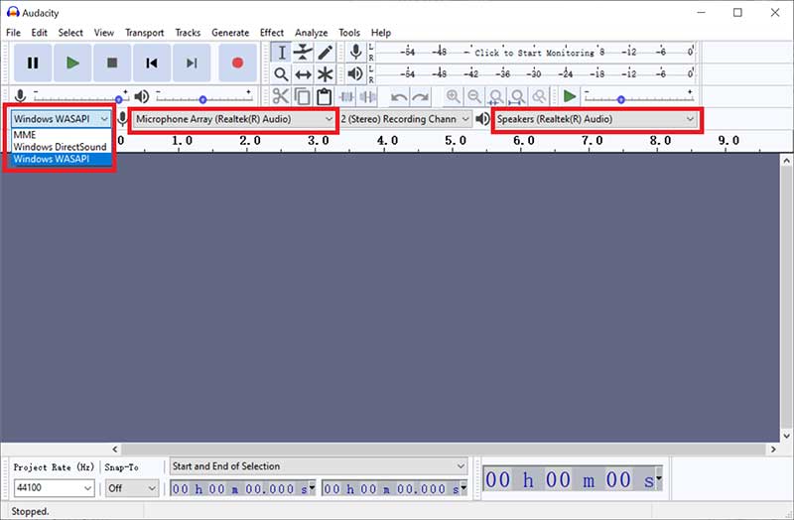Open the Microphone Array recording device dropdown
Viewport: 794px width, 520px height.
(234, 119)
